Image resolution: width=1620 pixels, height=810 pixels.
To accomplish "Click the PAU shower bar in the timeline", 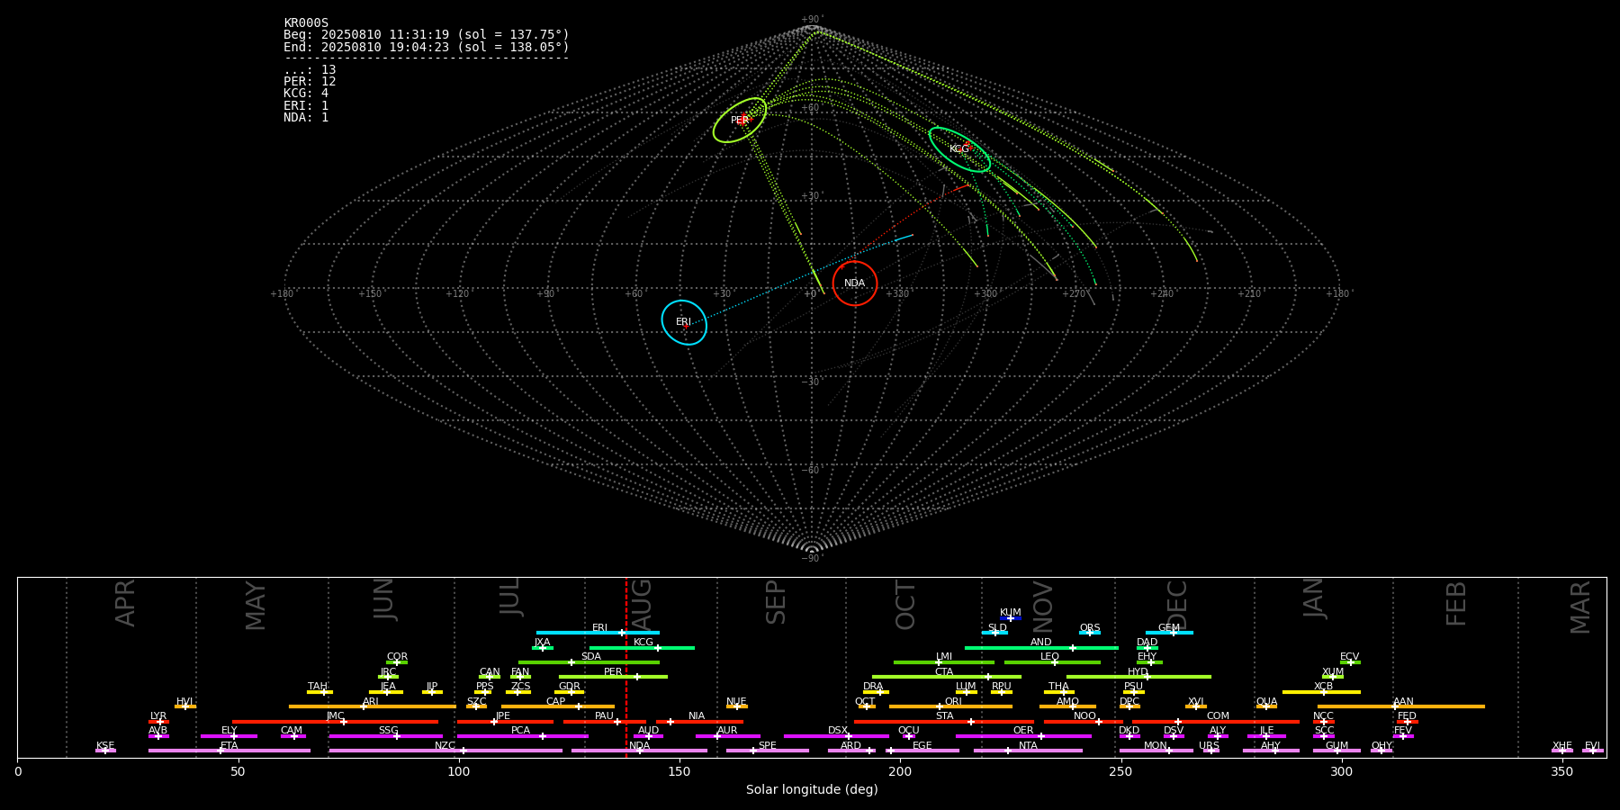I will coord(605,722).
